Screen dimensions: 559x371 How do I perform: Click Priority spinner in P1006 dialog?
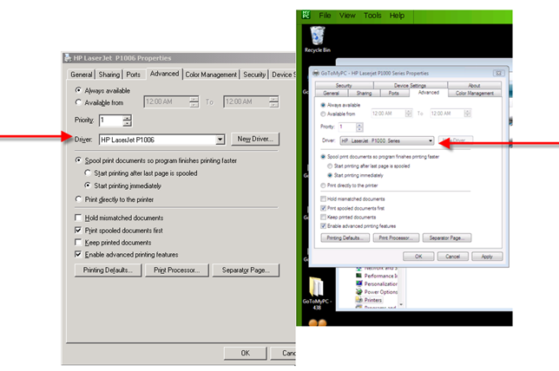click(128, 120)
